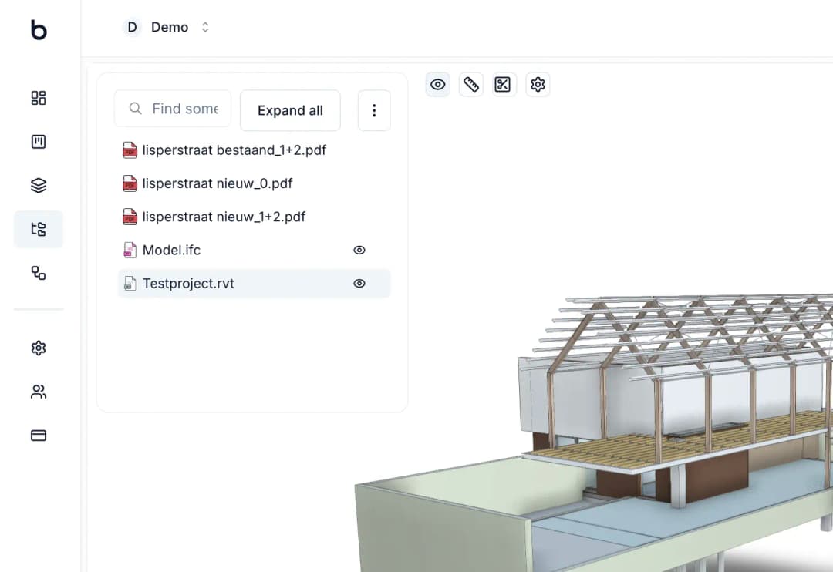This screenshot has width=833, height=572.
Task: Open the settings gear in the sidebar
Action: [38, 348]
